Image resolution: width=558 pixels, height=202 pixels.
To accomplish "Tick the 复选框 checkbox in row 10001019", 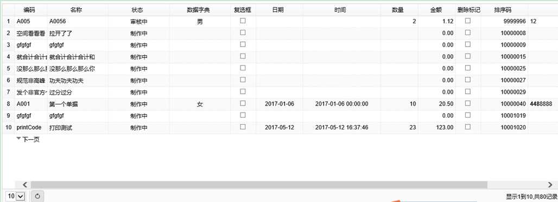I will point(243,115).
